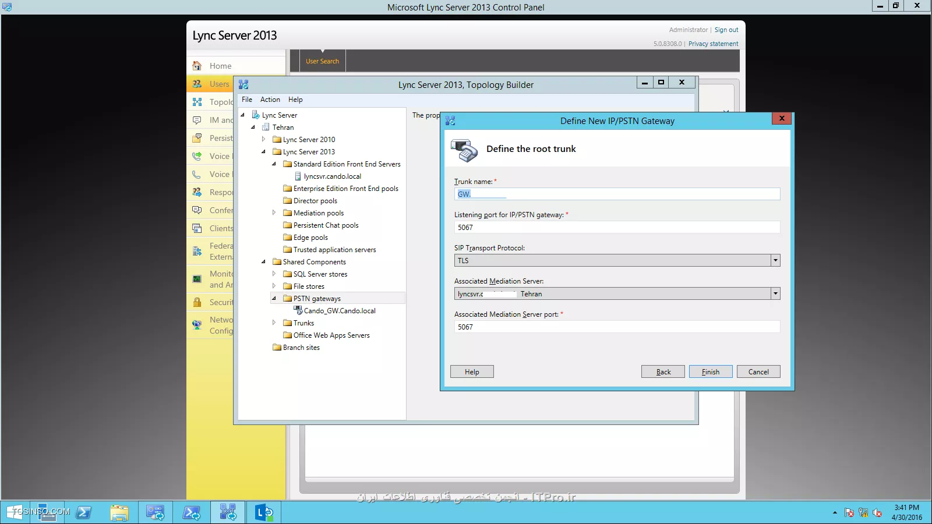Viewport: 932px width, 524px height.
Task: Click the gateway icon in dialog title bar
Action: [450, 121]
